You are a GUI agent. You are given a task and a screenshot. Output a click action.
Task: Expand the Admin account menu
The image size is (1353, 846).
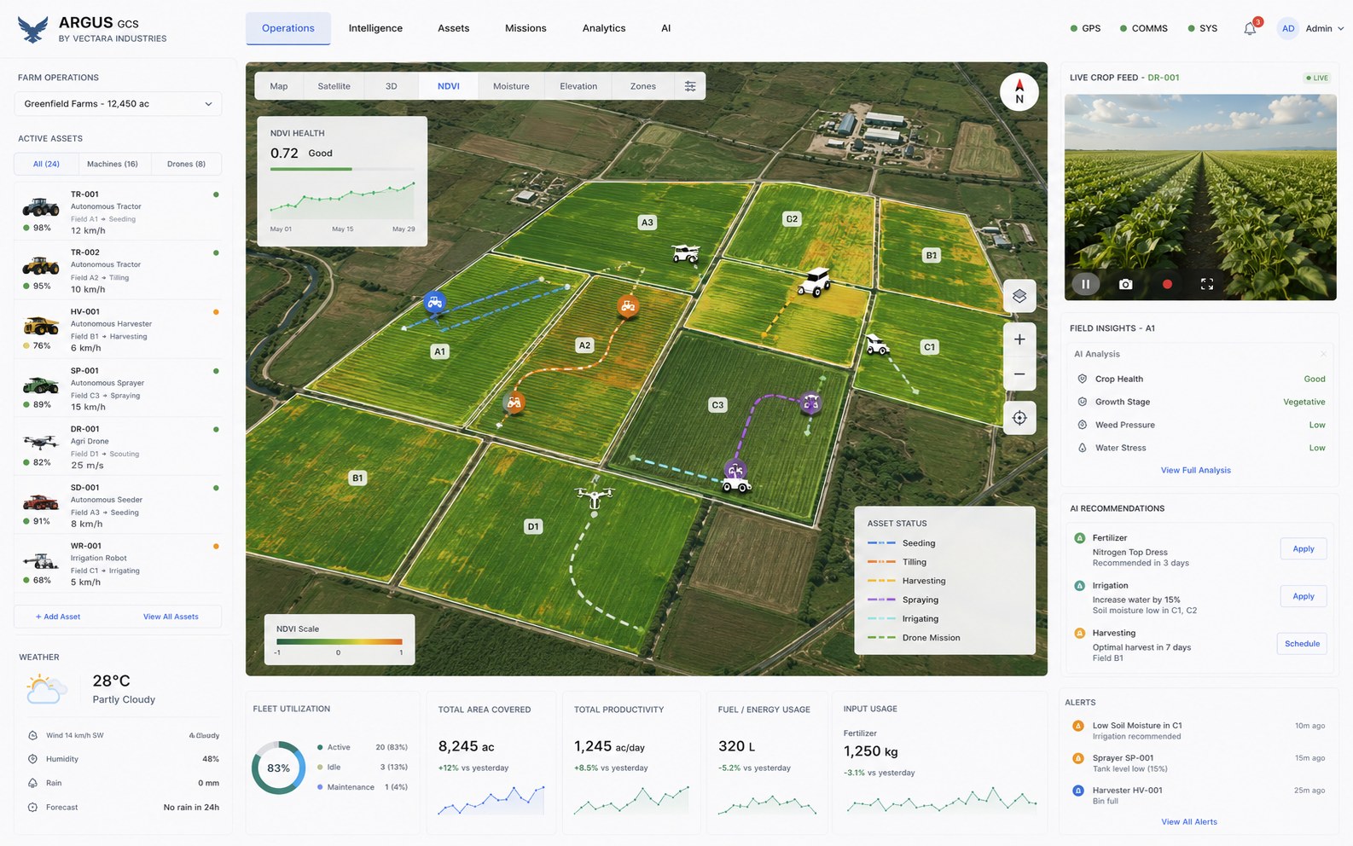point(1324,28)
